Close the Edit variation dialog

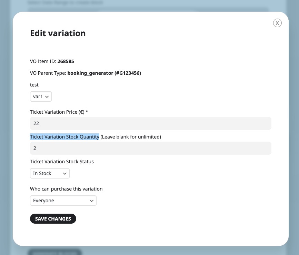click(277, 23)
